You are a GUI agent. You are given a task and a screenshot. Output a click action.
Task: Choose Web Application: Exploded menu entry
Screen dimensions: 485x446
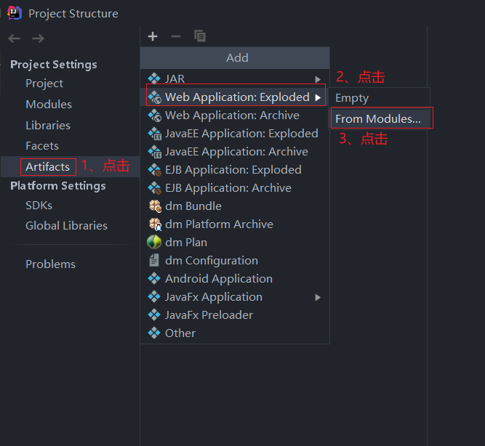pos(236,97)
